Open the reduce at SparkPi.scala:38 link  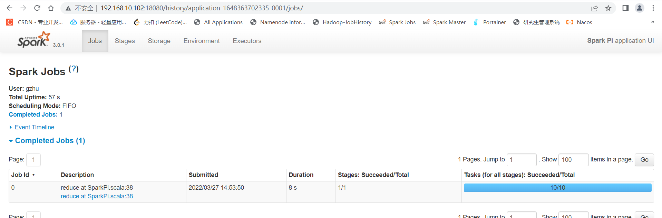[97, 196]
